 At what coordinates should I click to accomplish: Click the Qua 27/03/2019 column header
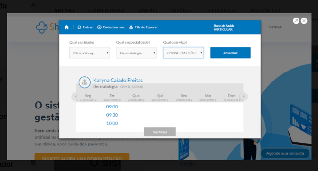[136, 98]
